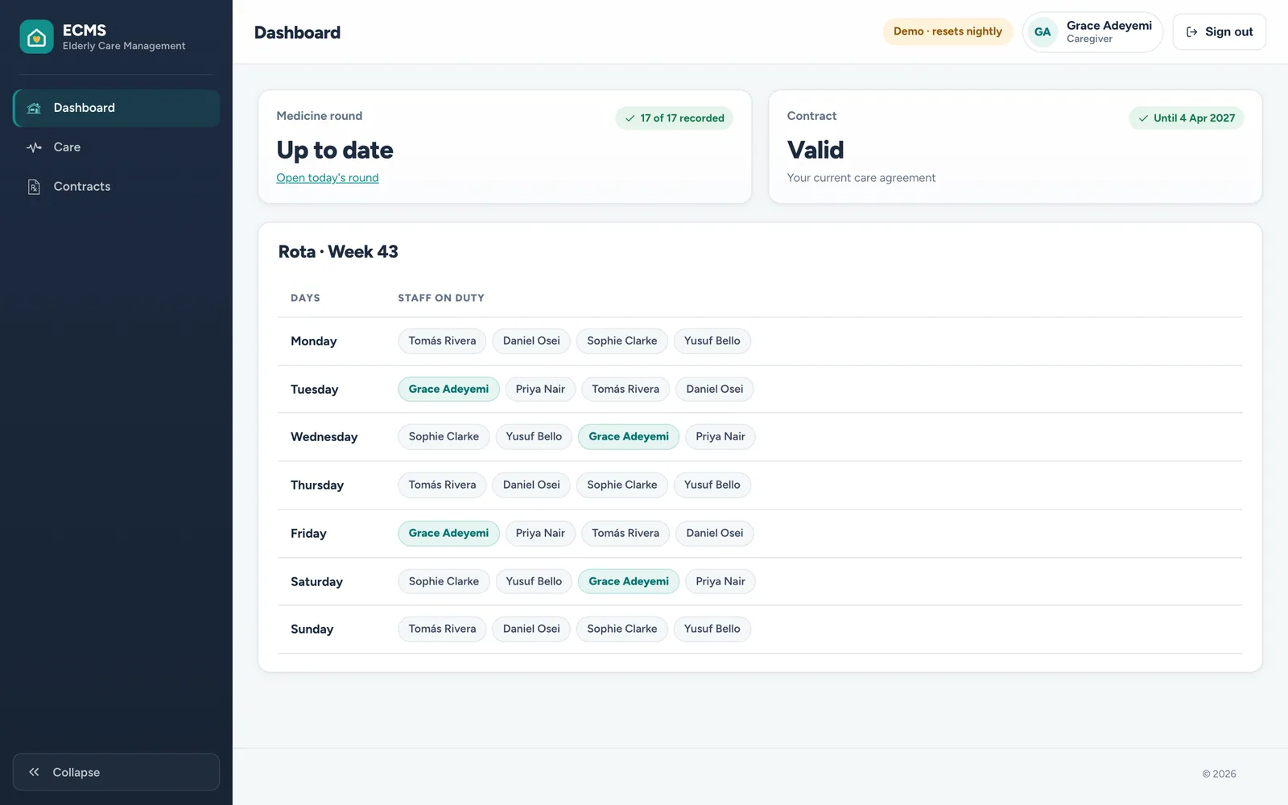This screenshot has height=805, width=1288.
Task: Click the Rota Week 43 heading
Action: [x=338, y=252]
